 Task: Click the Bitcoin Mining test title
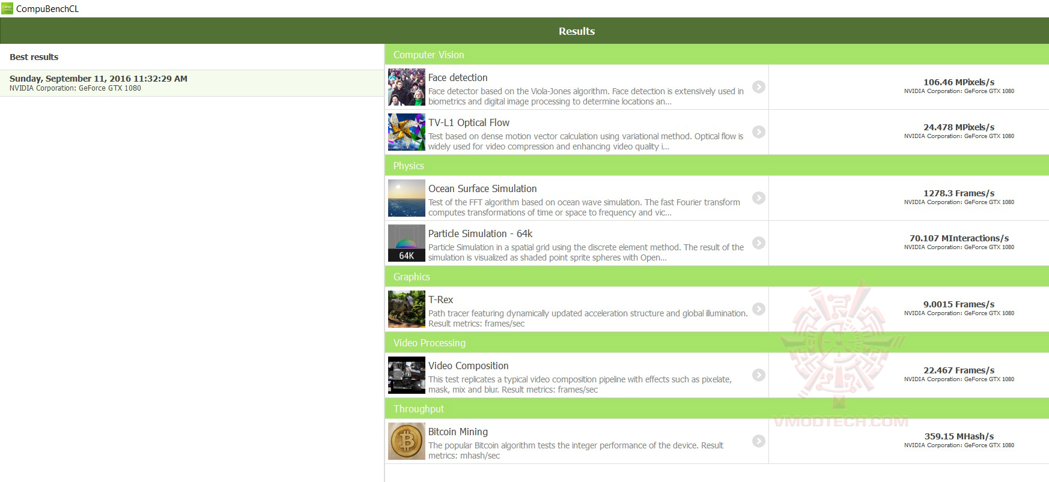pyautogui.click(x=458, y=432)
